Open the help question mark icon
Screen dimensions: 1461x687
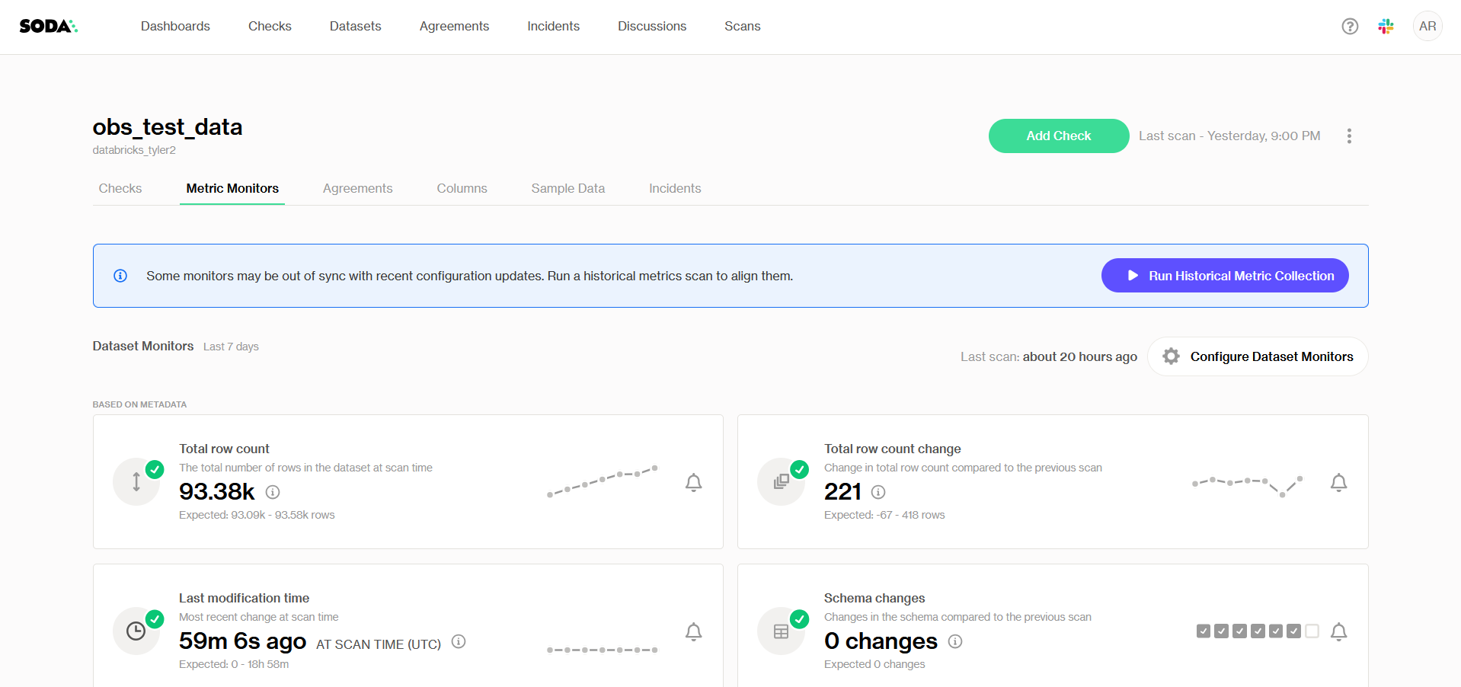point(1350,27)
